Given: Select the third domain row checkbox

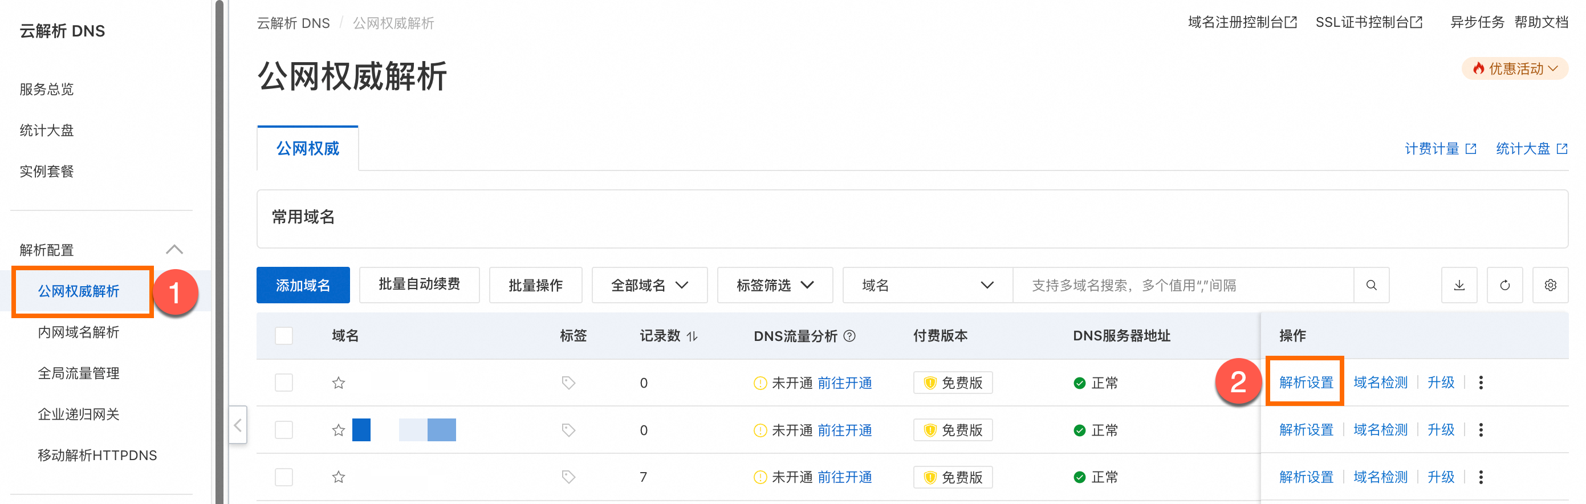Looking at the screenshot, I should click(284, 477).
